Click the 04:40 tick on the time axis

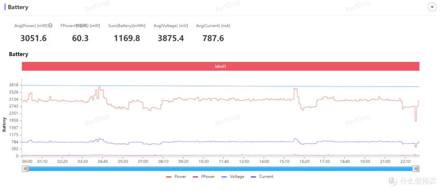click(103, 162)
